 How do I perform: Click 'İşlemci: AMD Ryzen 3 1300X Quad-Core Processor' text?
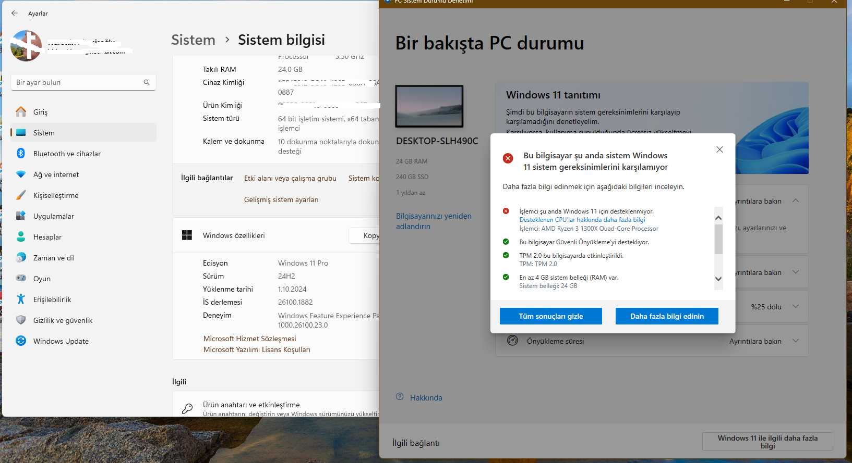[x=589, y=229]
